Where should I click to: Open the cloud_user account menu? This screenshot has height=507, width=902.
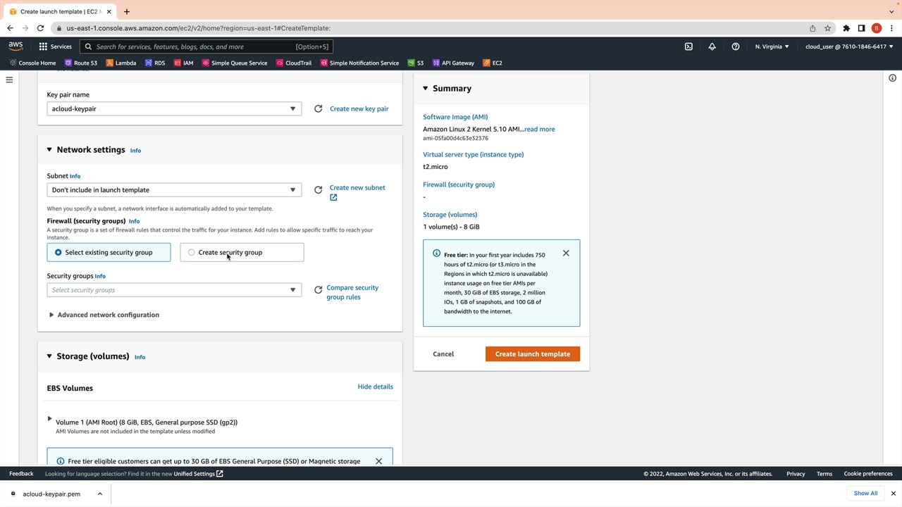click(x=849, y=46)
